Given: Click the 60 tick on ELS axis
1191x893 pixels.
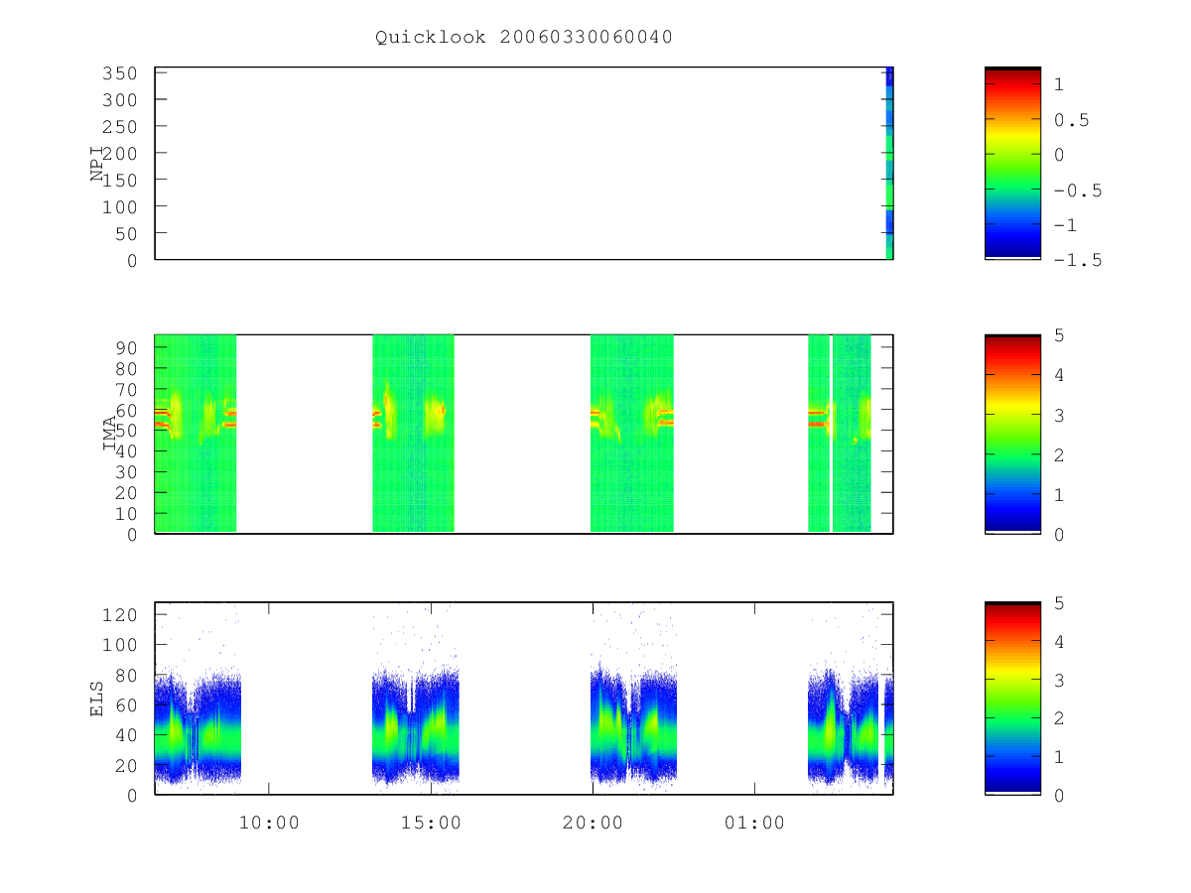Looking at the screenshot, I should (127, 704).
